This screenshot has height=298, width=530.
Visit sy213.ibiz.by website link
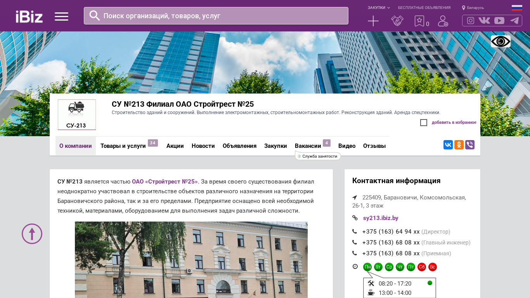coord(381,218)
